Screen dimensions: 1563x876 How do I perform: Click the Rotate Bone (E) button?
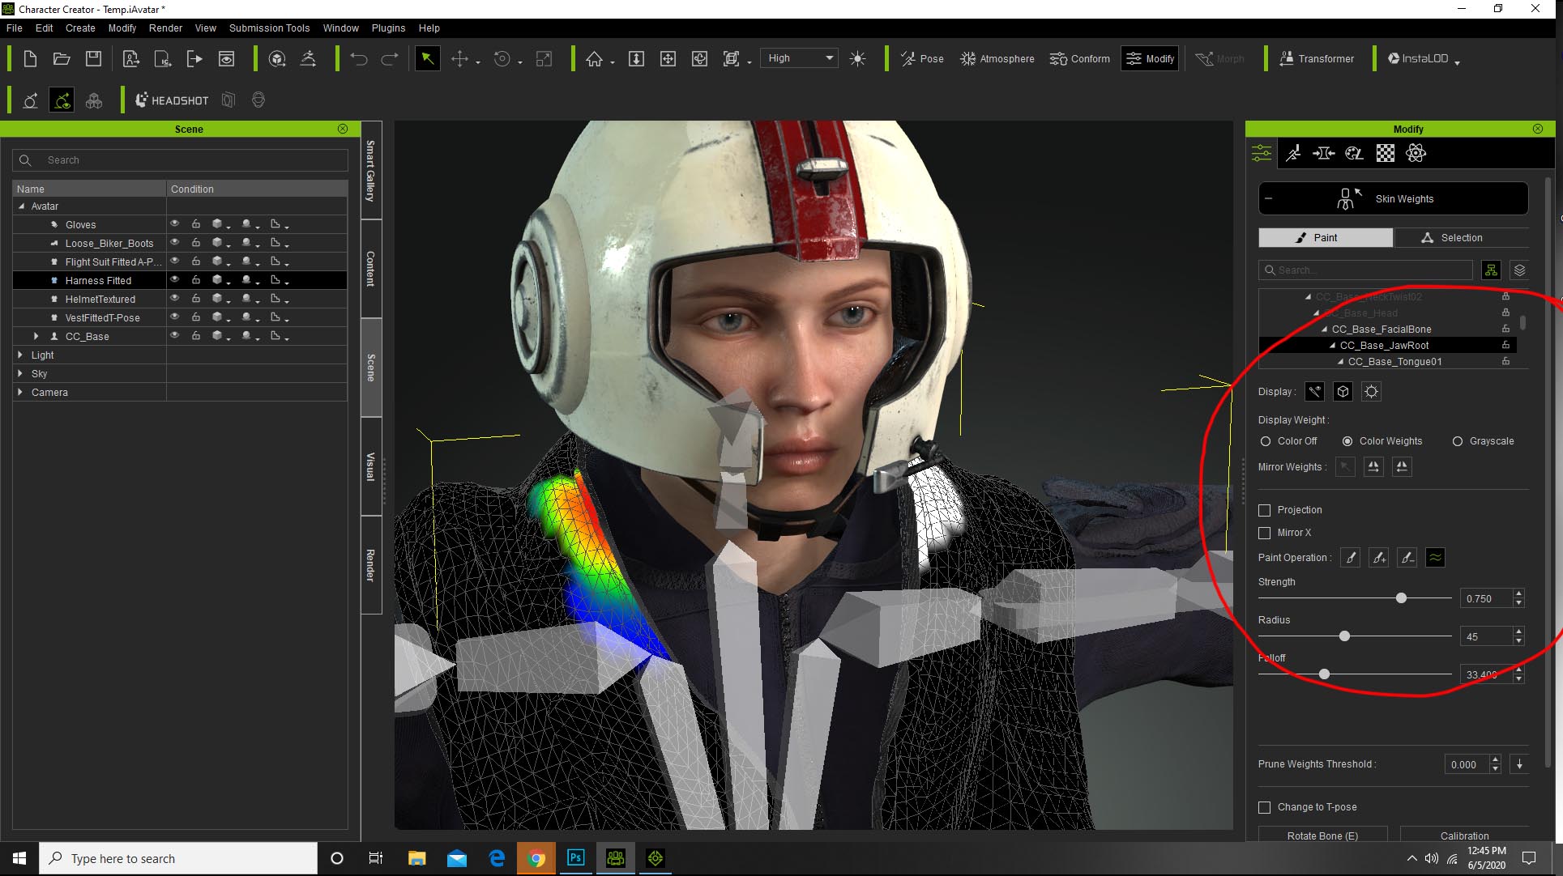pos(1322,836)
